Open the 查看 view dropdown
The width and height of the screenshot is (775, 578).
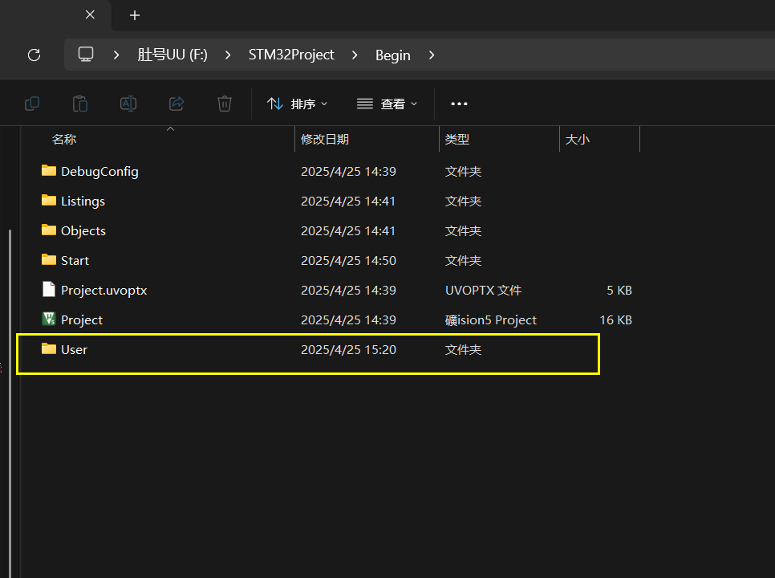point(387,104)
